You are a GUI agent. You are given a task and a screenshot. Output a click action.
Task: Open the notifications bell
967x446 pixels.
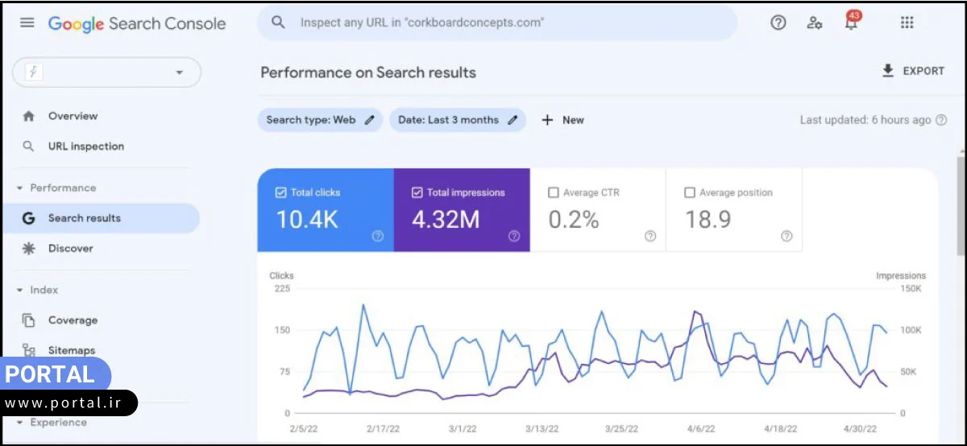point(851,23)
